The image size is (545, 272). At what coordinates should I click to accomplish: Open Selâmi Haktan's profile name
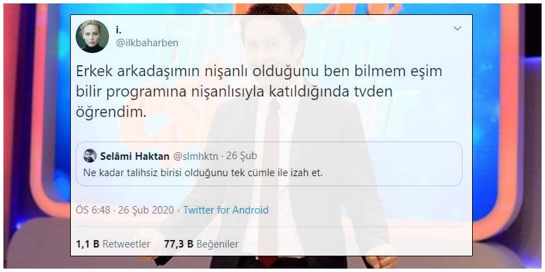pos(135,156)
